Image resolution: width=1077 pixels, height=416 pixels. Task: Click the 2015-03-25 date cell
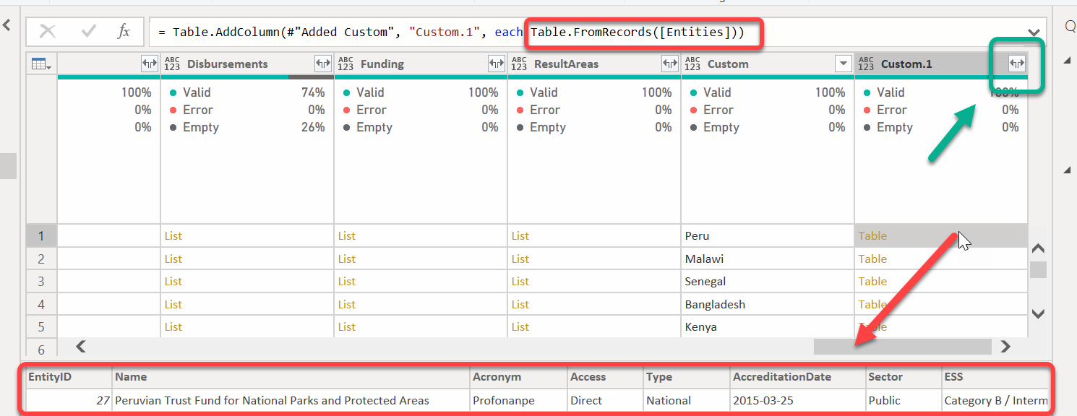pos(799,400)
